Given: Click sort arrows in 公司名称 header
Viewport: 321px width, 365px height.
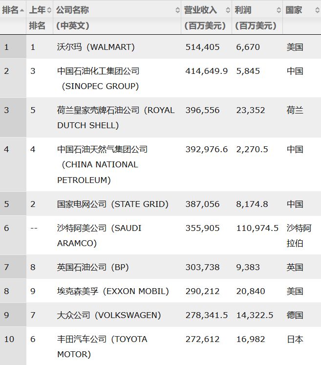Looking at the screenshot, I should click(x=177, y=10).
